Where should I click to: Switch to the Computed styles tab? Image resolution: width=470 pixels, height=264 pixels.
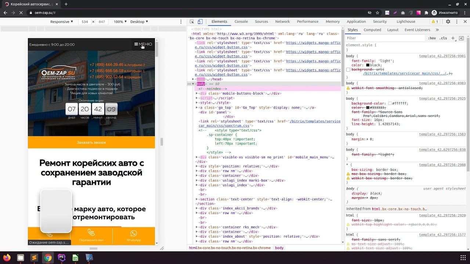coord(372,30)
